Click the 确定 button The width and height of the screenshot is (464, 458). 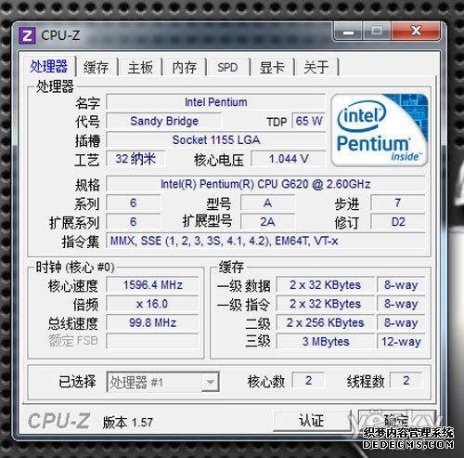396,421
